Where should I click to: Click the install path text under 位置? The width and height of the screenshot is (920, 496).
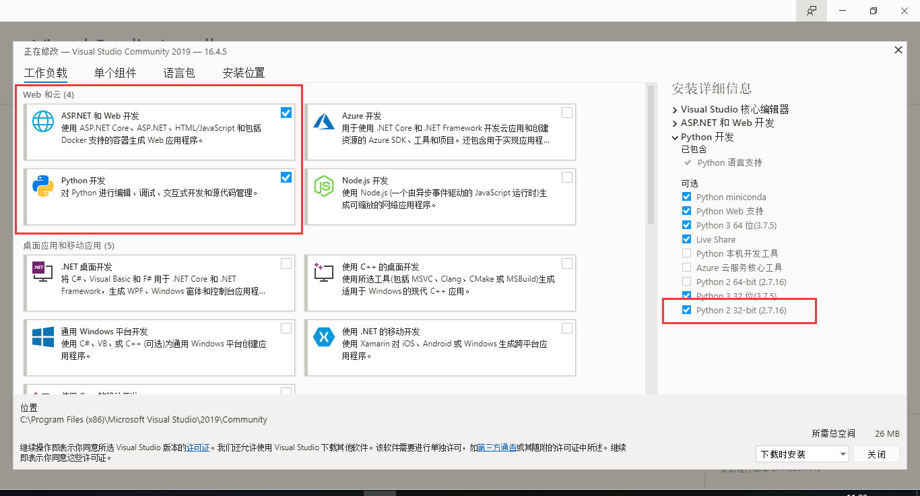coord(143,419)
